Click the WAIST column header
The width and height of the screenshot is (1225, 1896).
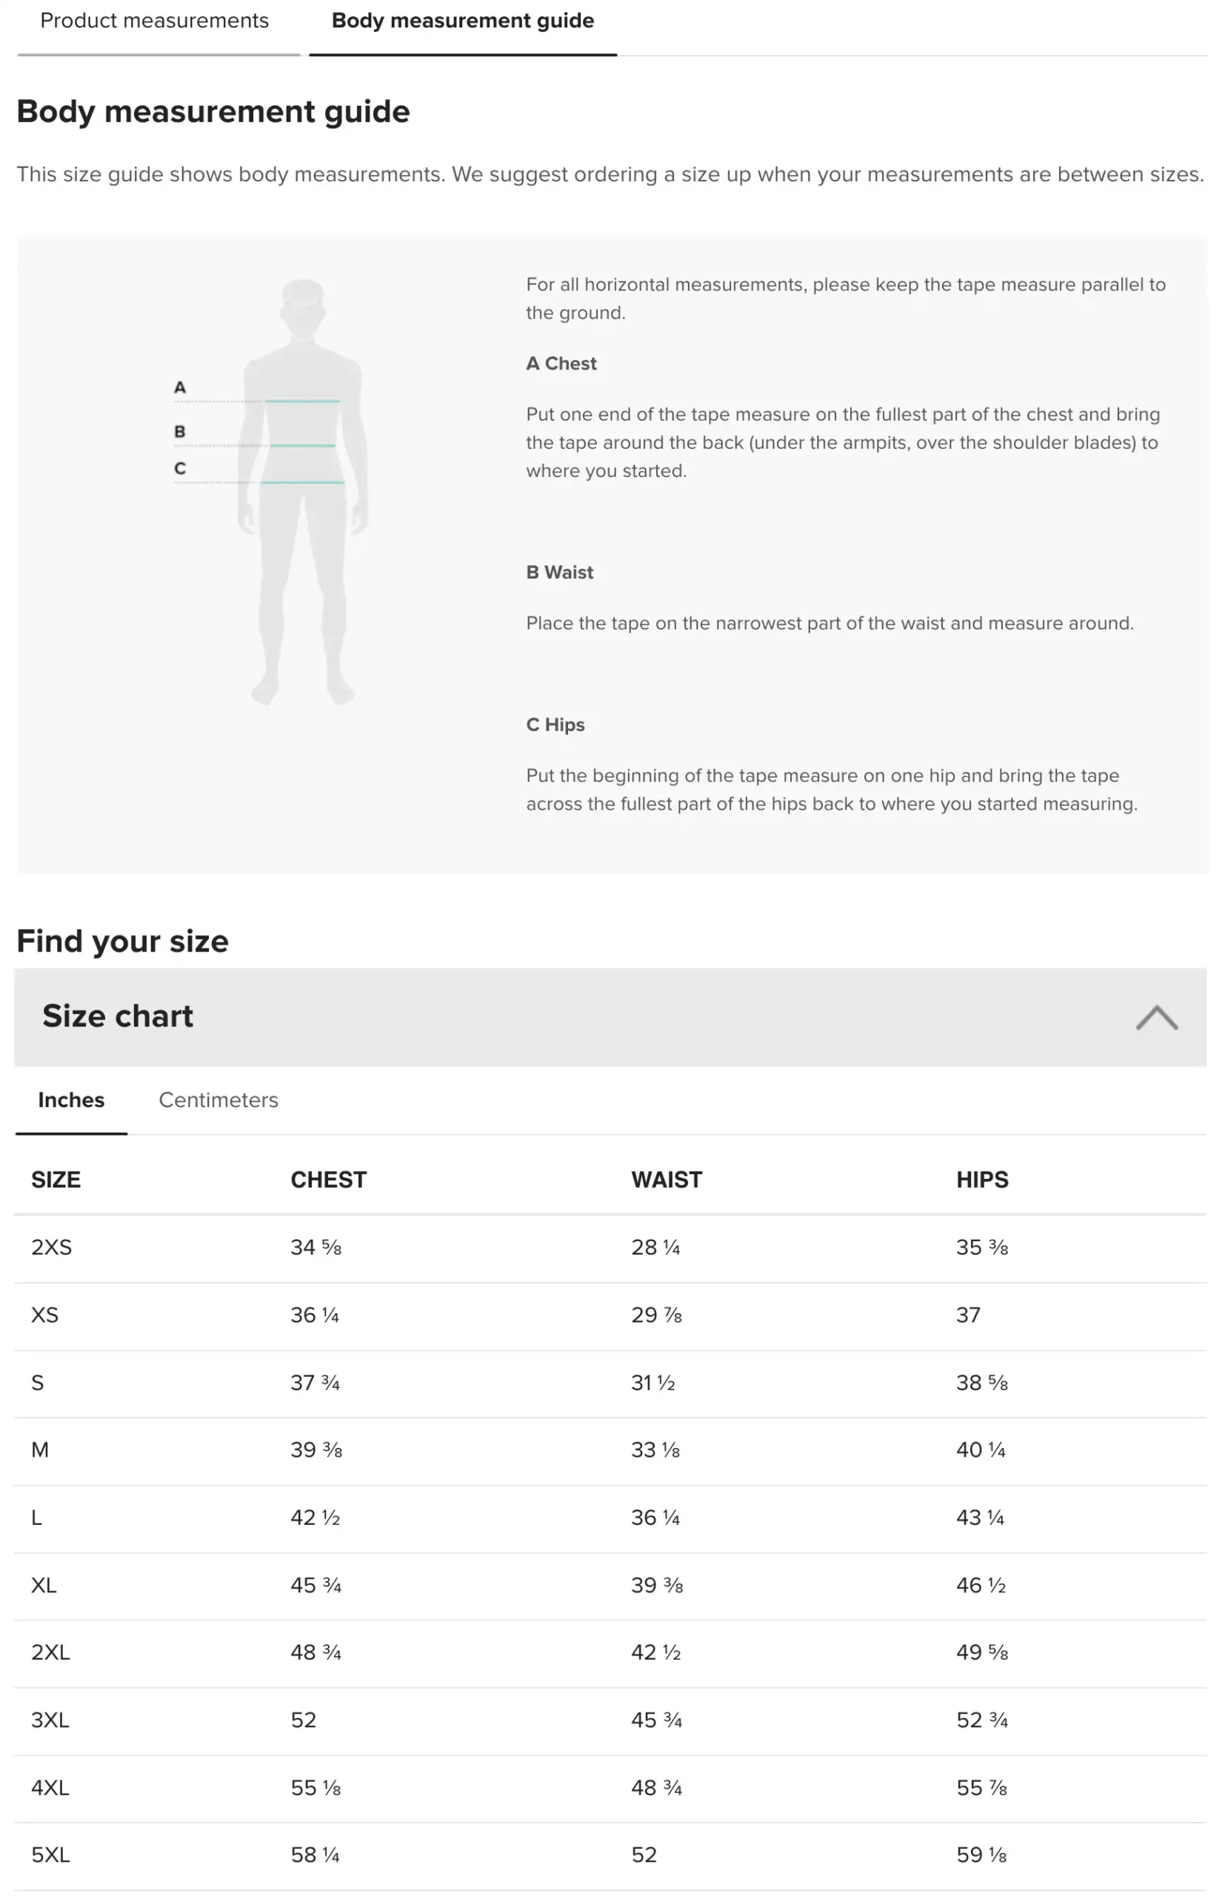[667, 1179]
